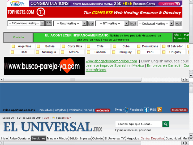The height and width of the screenshot is (145, 193).
Task: Tick the Panamá square marker
Action: (x=88, y=52)
